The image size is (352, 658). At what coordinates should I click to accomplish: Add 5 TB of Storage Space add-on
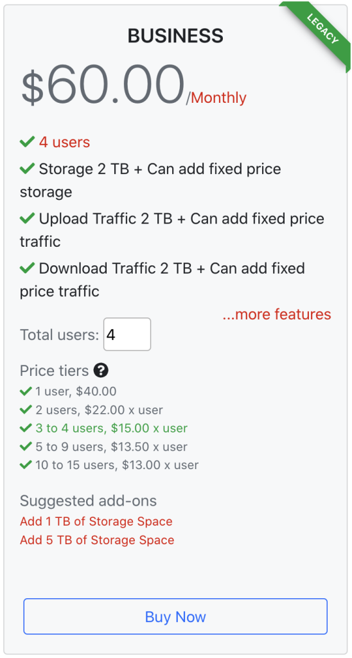97,540
